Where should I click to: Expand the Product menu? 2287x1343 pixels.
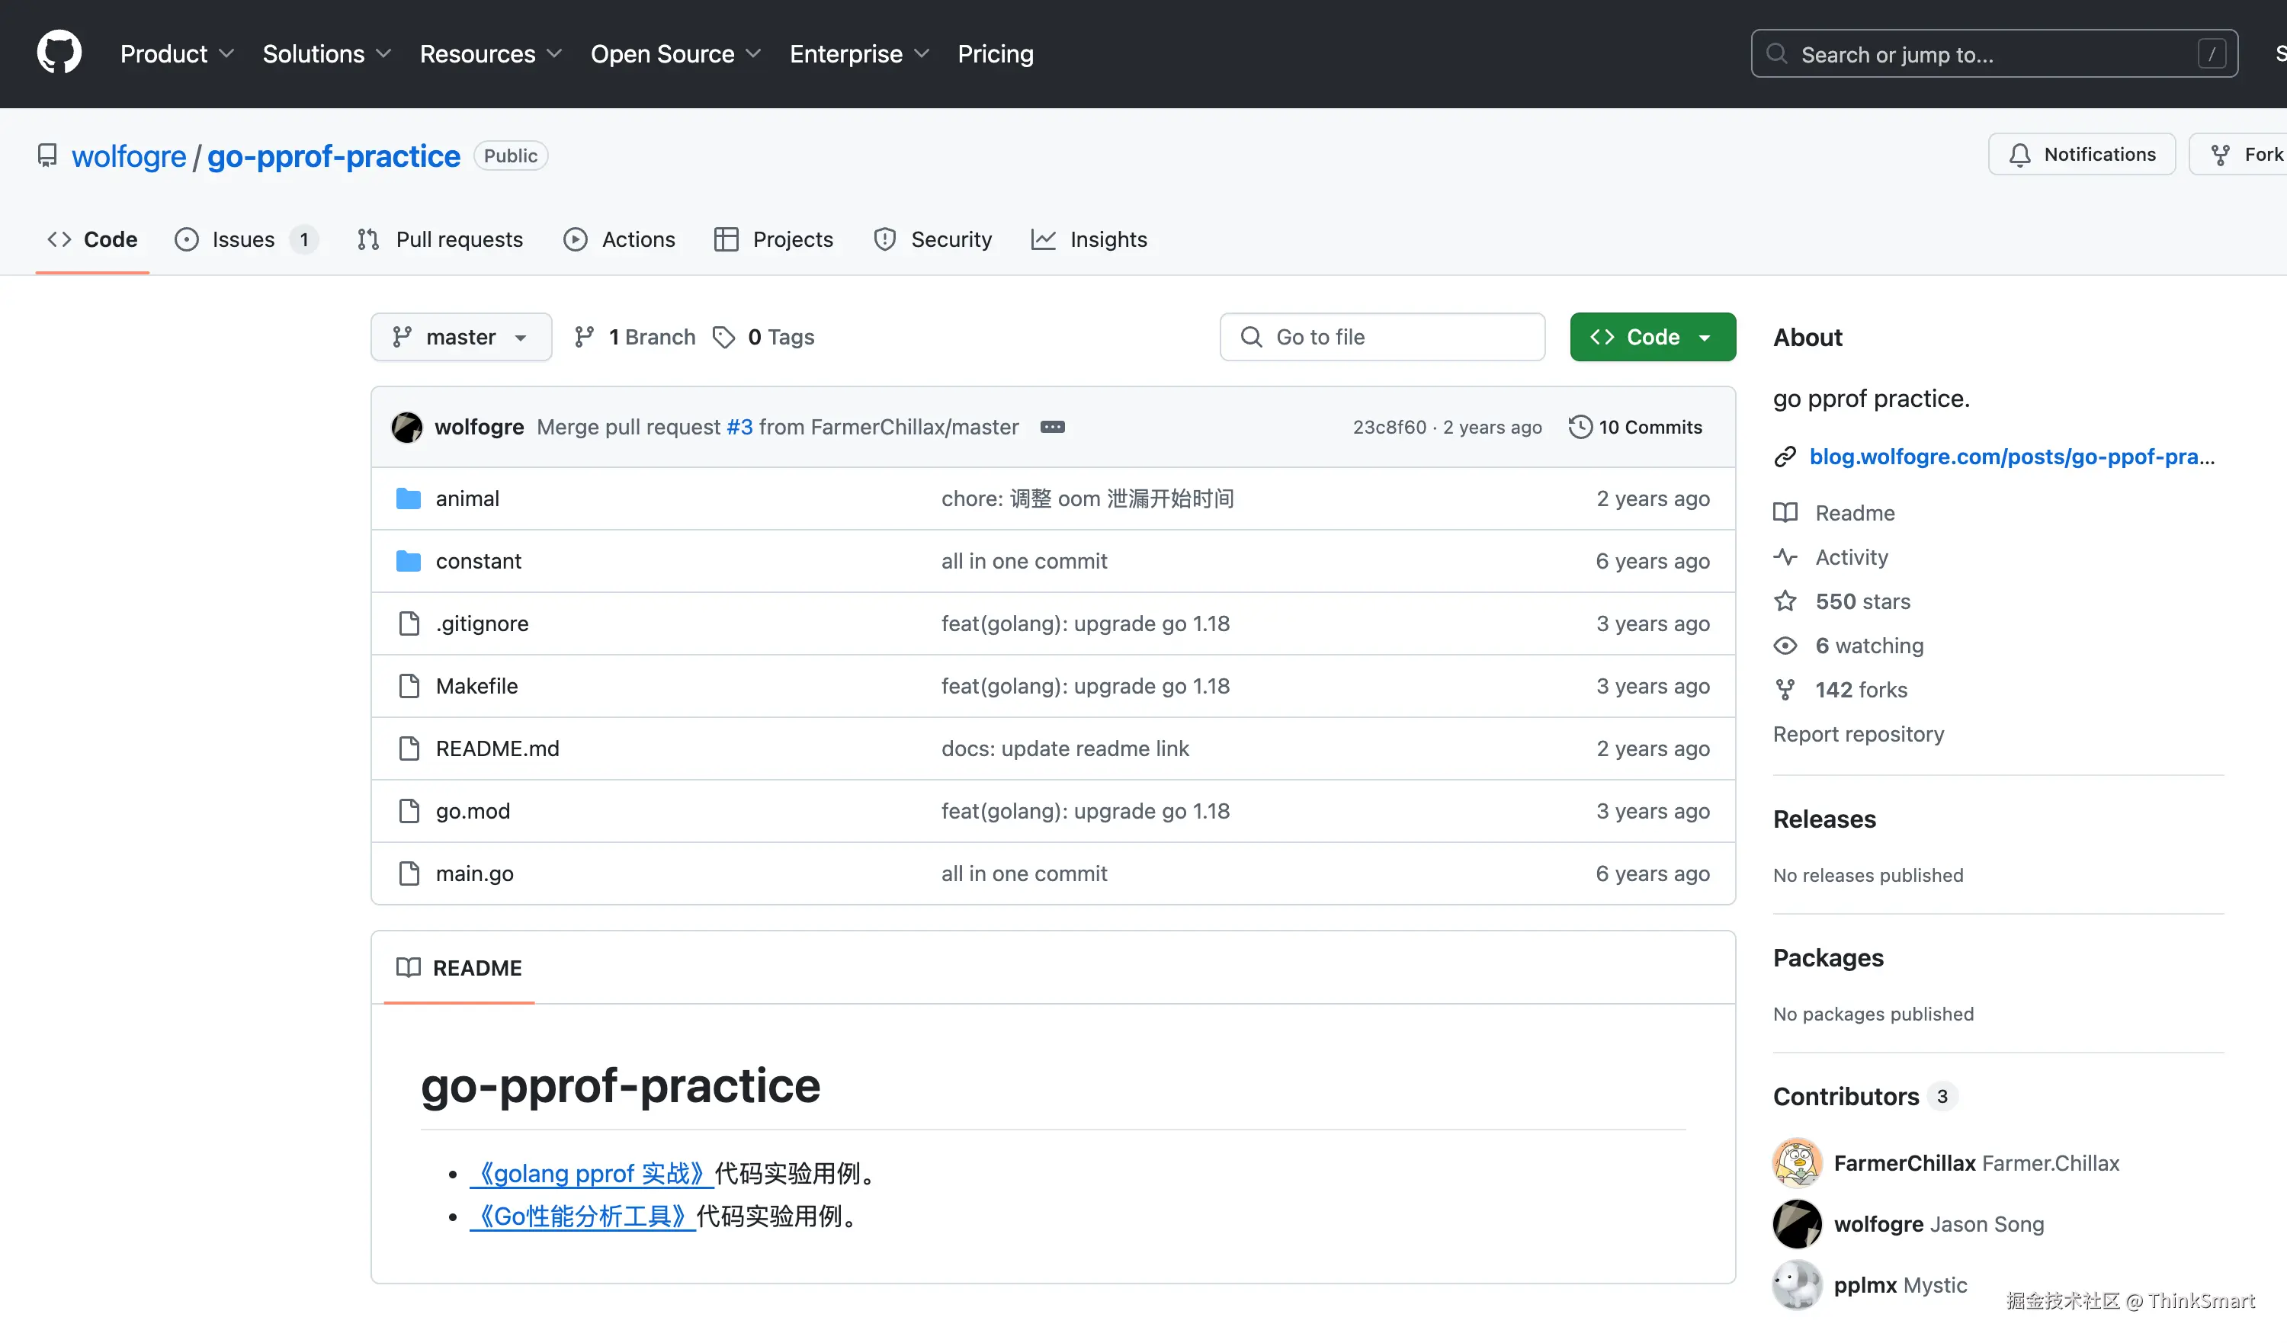(177, 53)
